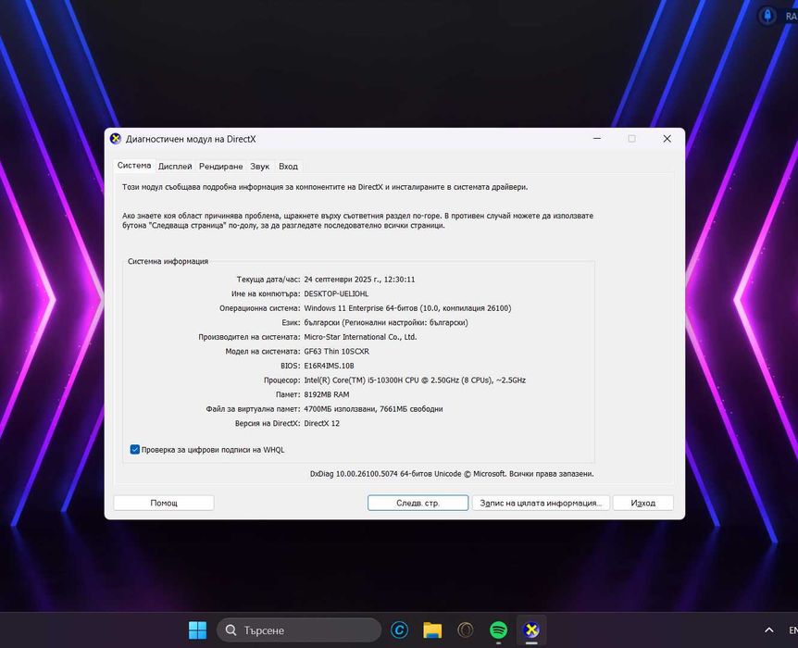Click the DirectX icon in title bar

click(x=116, y=139)
